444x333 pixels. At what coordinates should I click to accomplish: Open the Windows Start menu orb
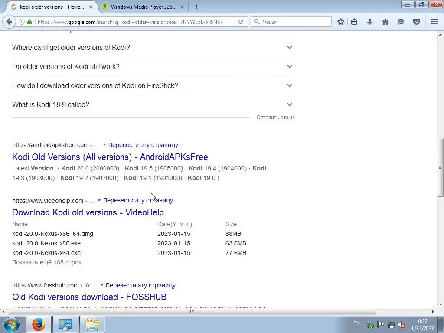tap(12, 324)
